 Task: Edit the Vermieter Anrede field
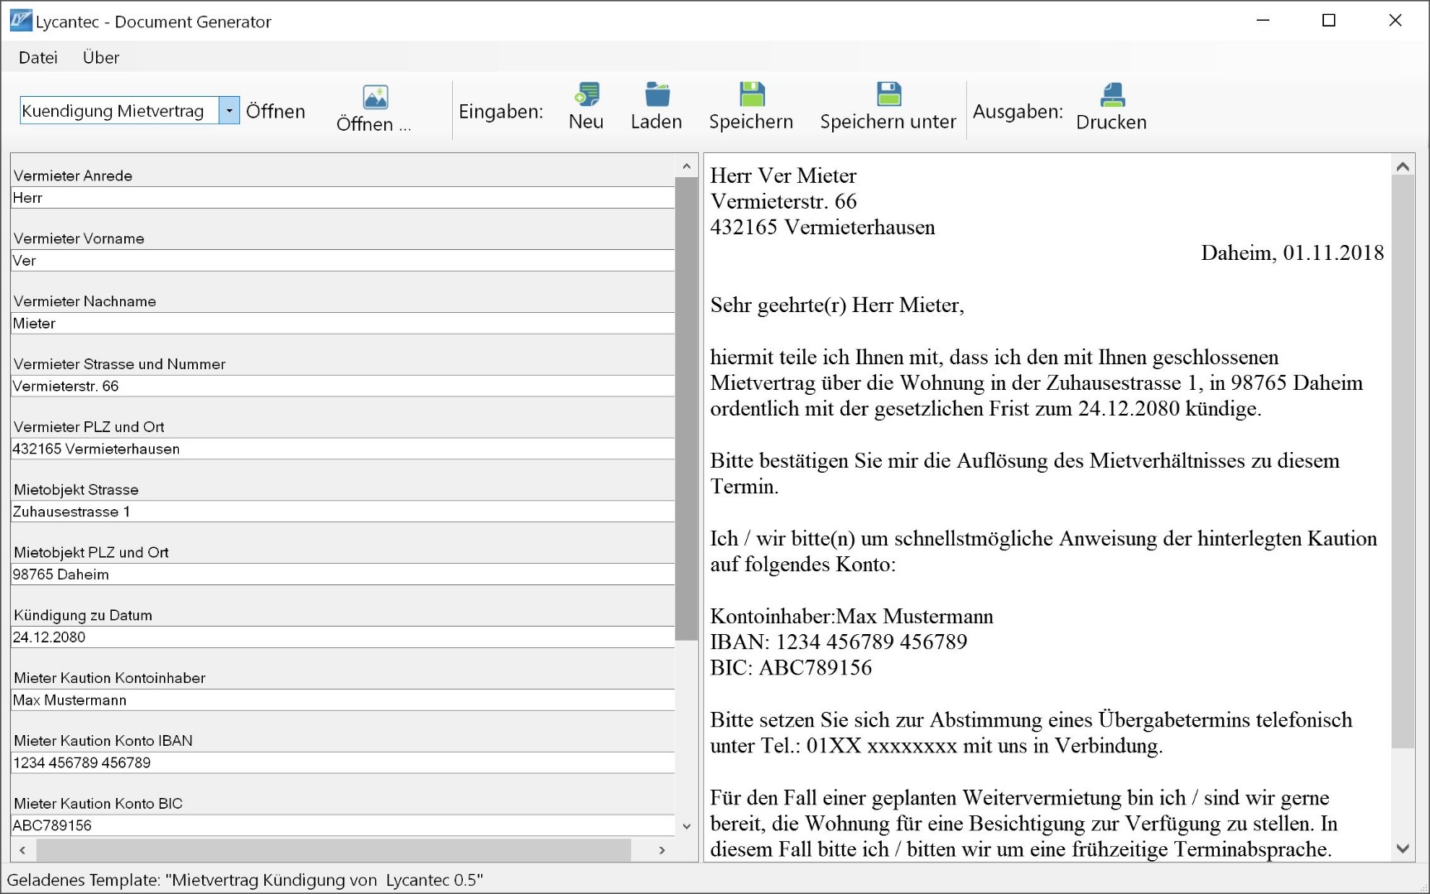pos(343,198)
